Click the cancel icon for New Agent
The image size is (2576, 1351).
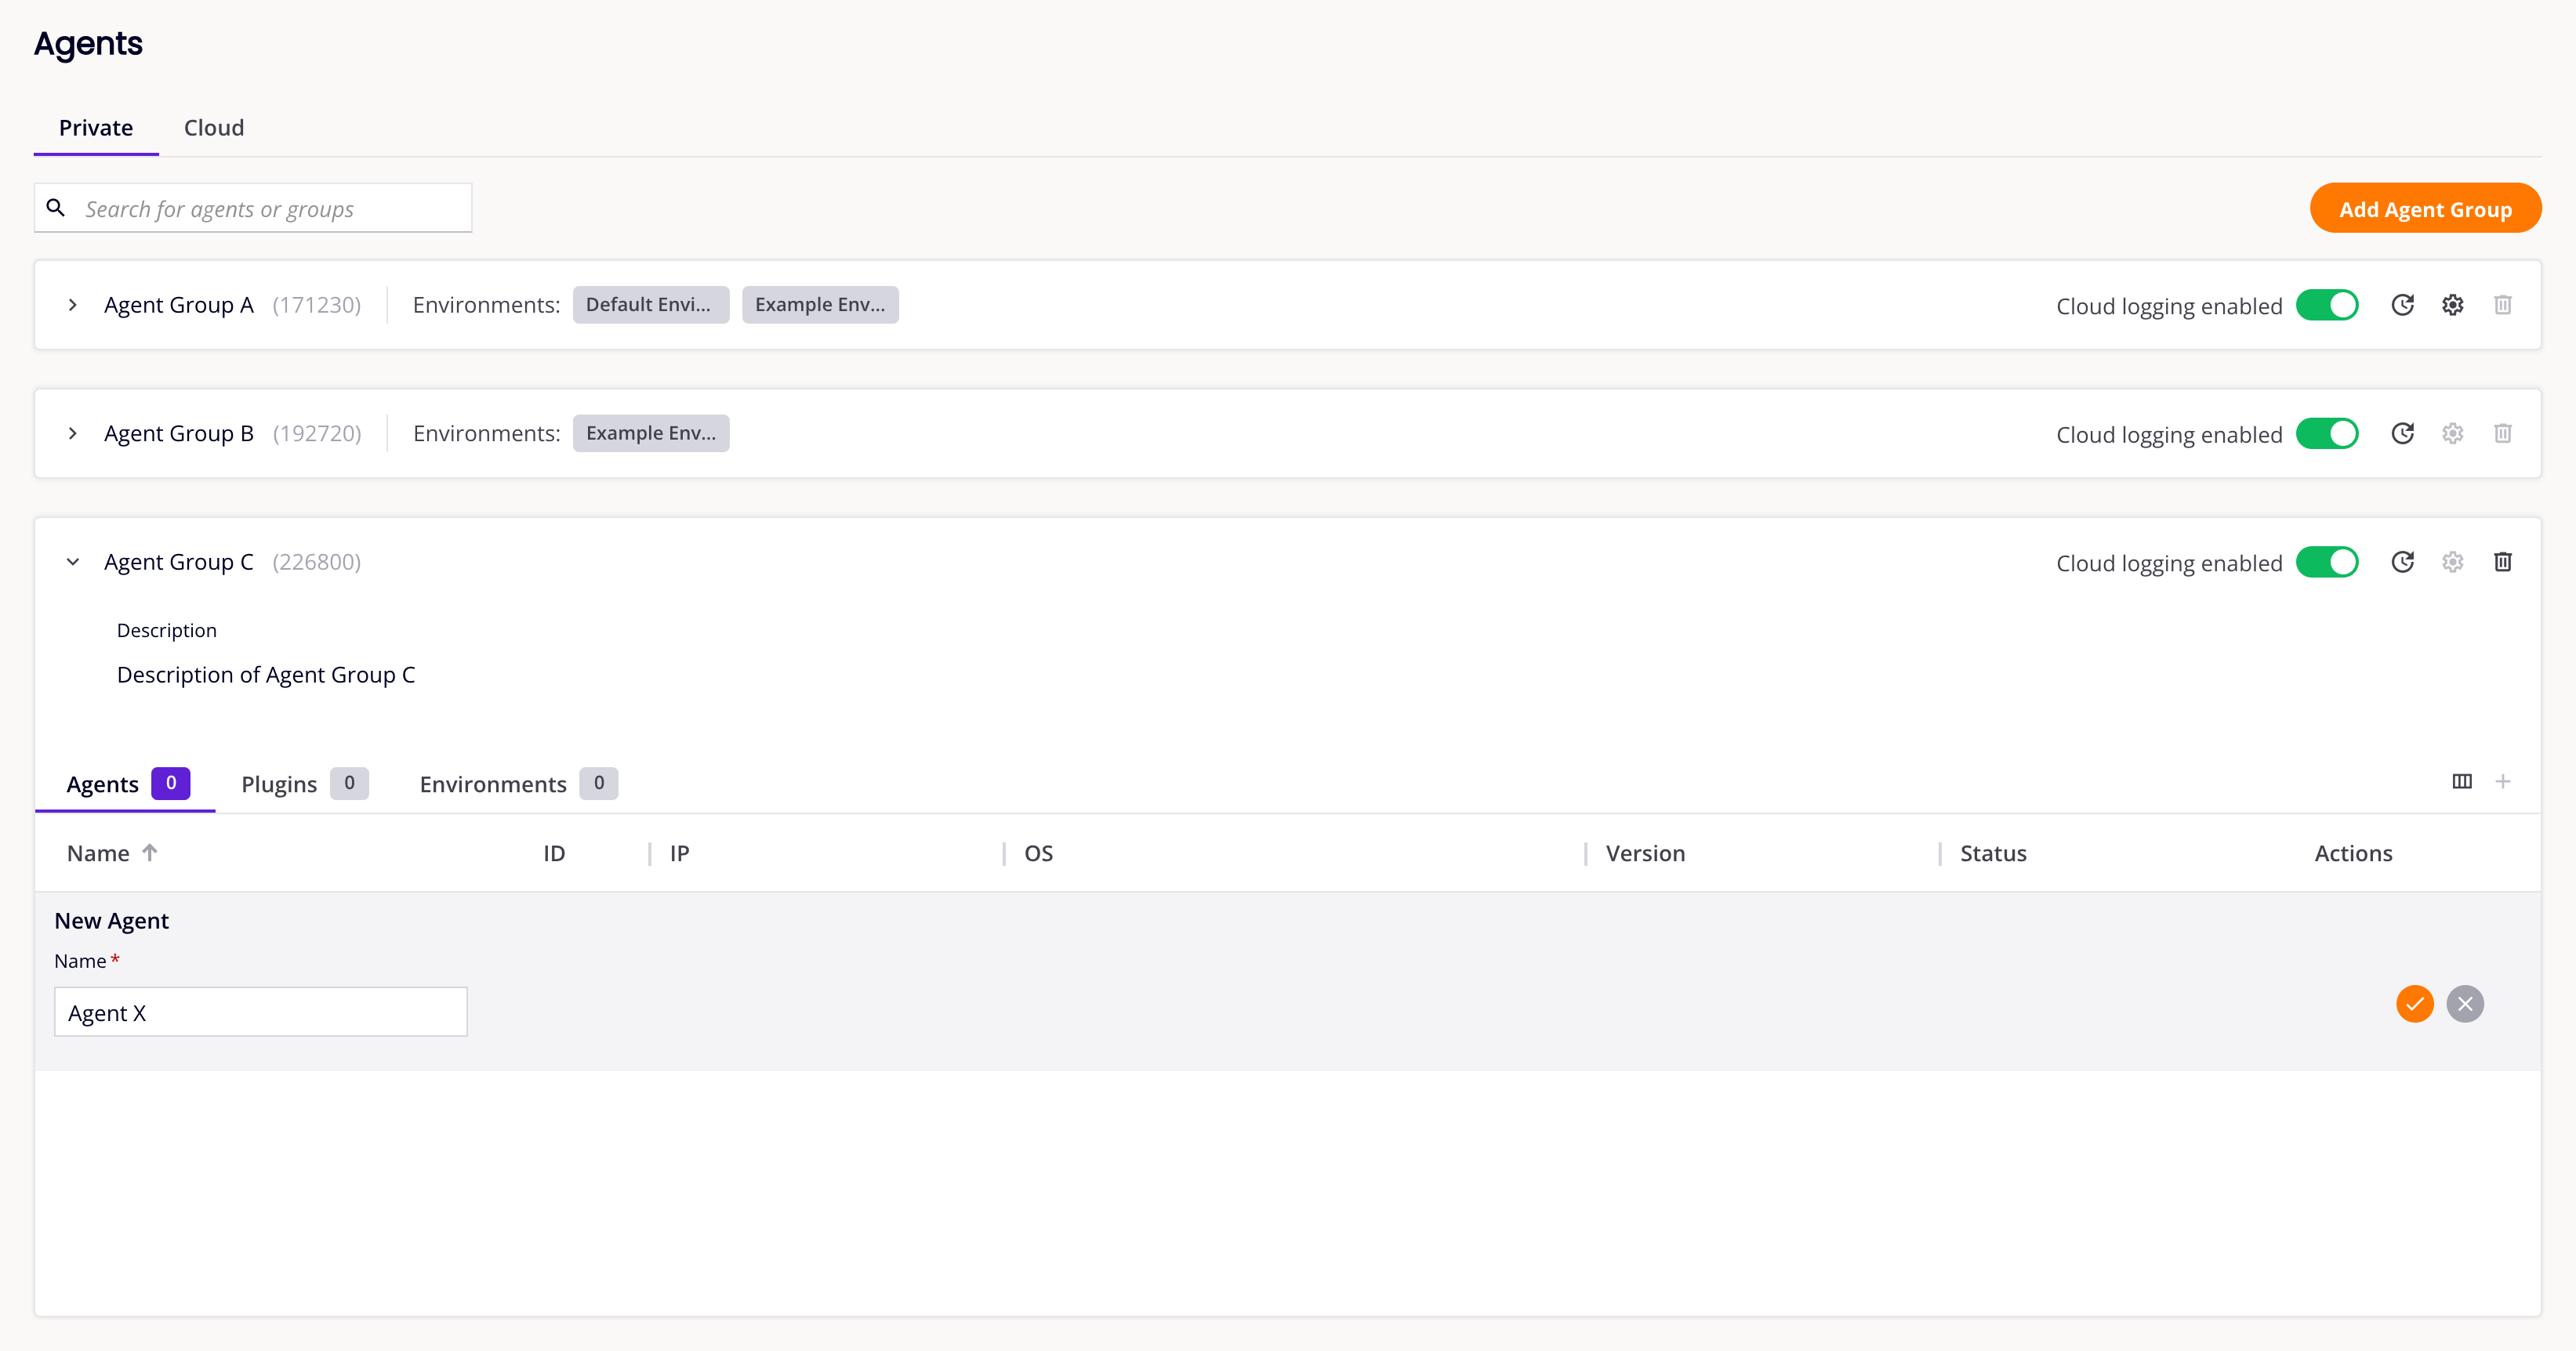[x=2464, y=1003]
